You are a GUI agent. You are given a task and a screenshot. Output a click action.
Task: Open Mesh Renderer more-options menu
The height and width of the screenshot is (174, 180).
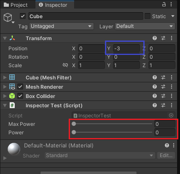(x=172, y=87)
